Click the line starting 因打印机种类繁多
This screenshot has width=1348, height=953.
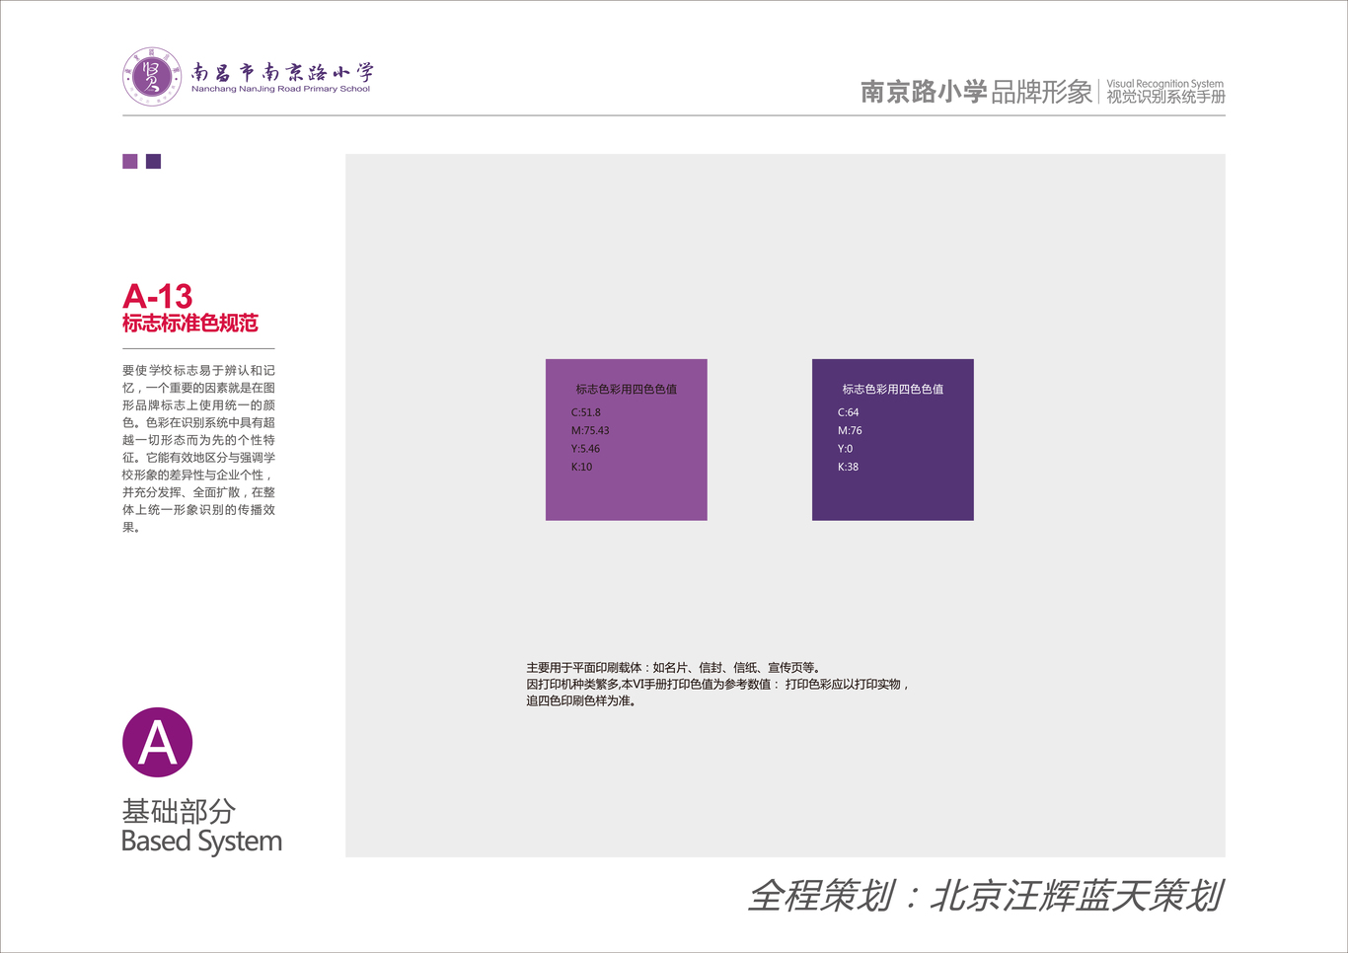pos(717,685)
